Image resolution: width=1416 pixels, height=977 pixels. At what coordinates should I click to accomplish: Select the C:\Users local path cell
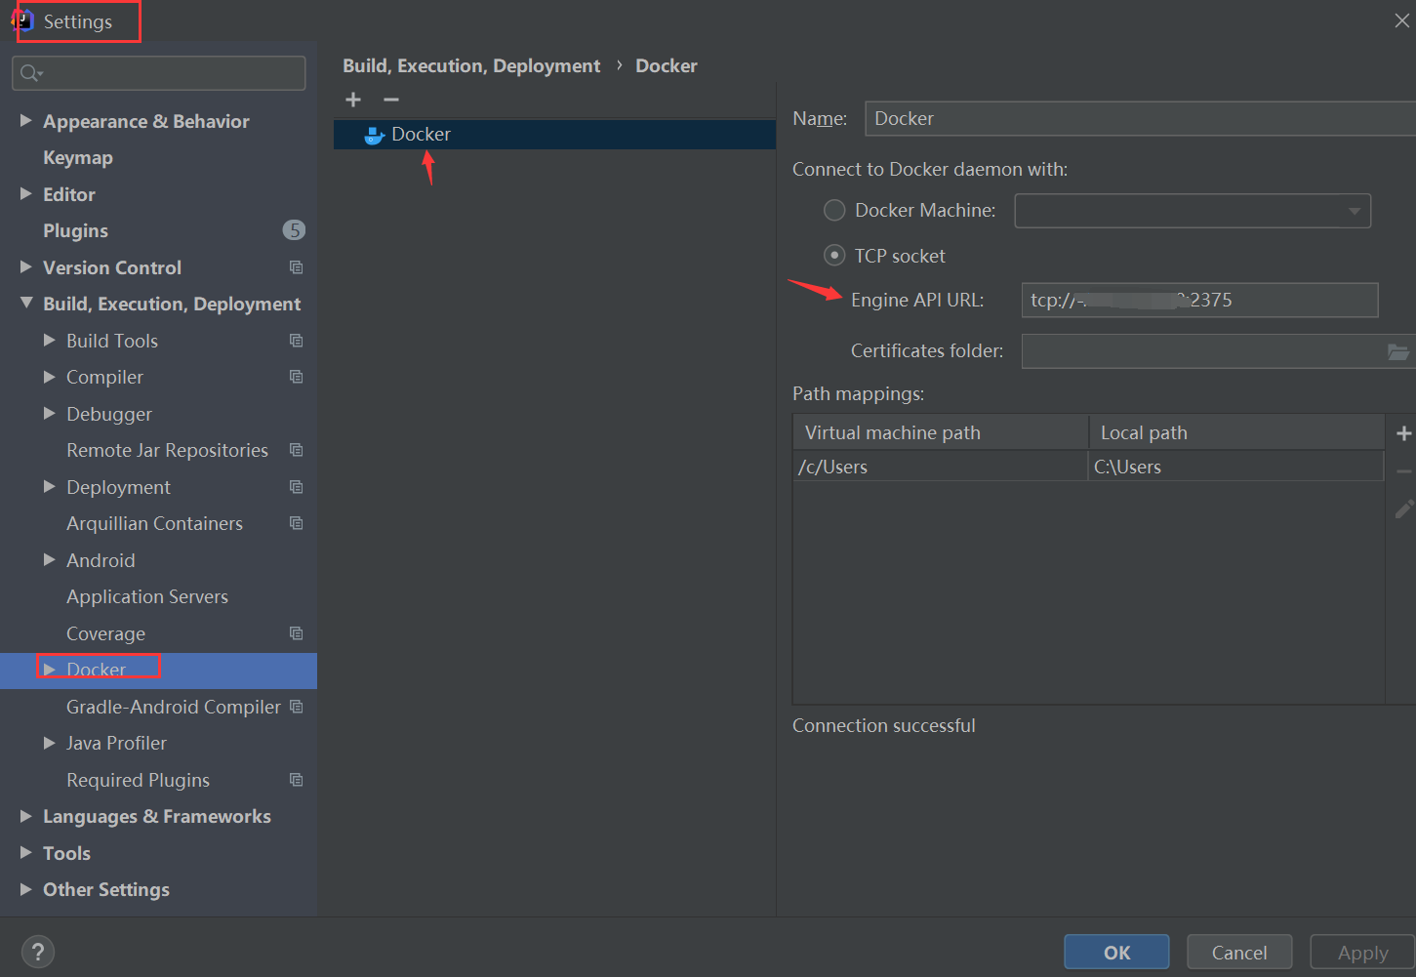click(x=1236, y=467)
